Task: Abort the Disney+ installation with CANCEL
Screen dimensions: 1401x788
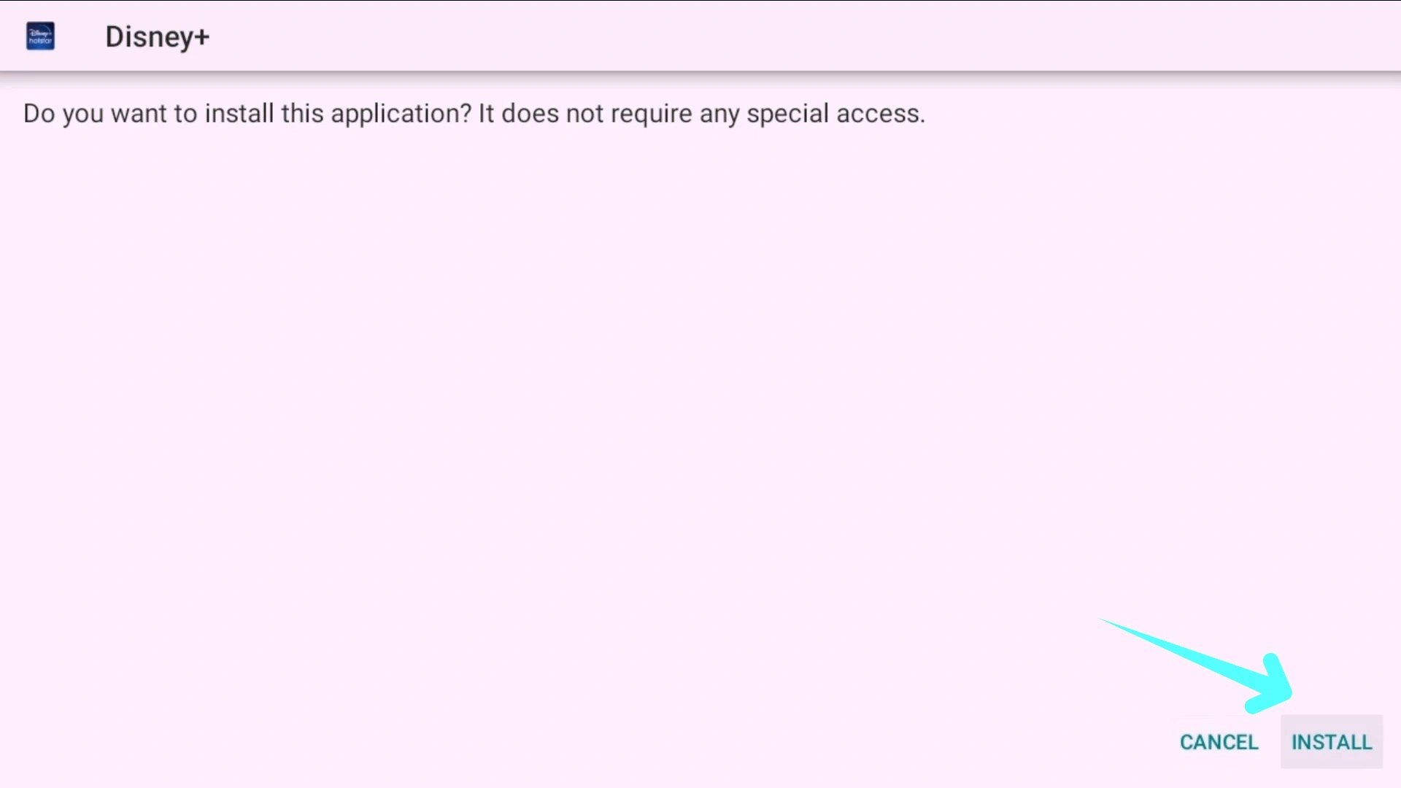Action: tap(1219, 742)
